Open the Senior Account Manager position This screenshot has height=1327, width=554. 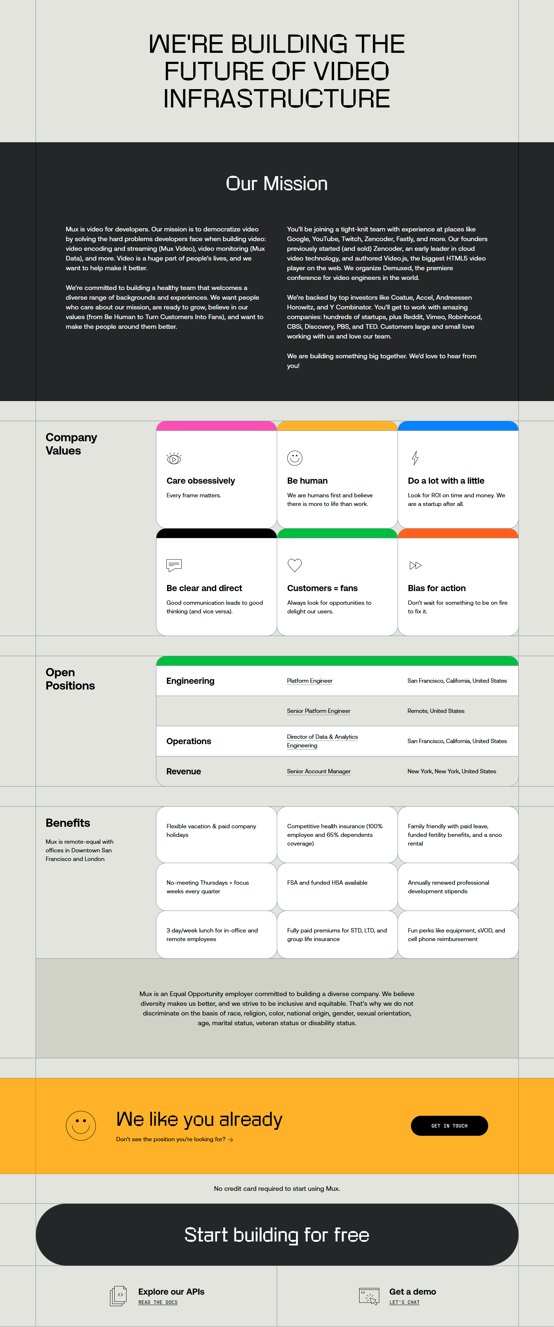coord(319,771)
